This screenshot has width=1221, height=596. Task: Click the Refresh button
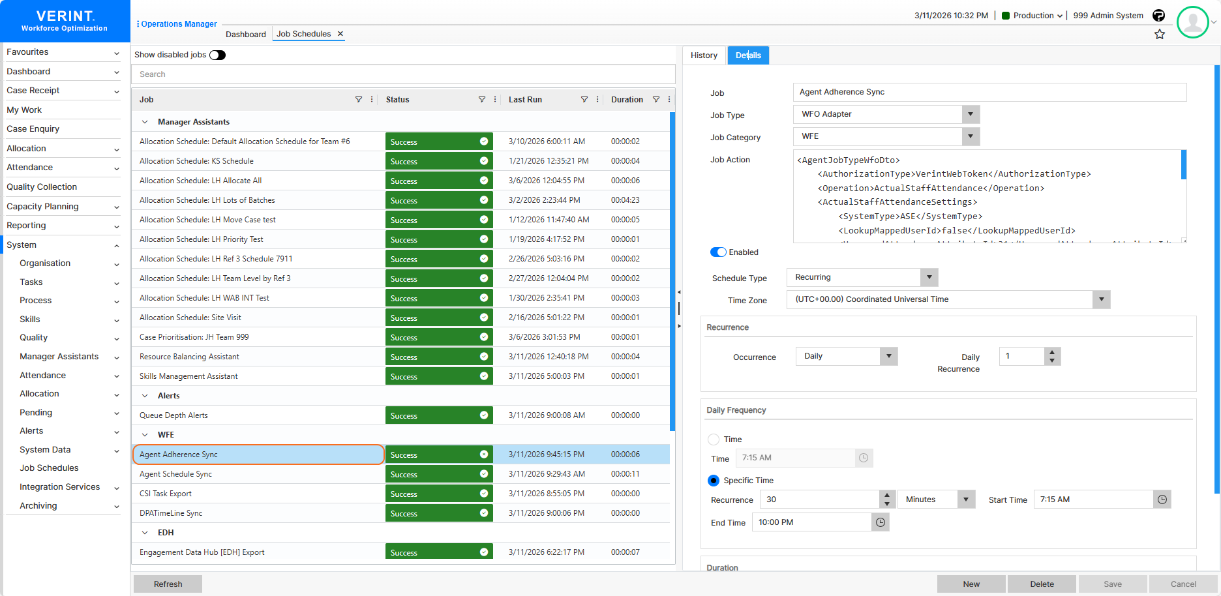tap(167, 584)
